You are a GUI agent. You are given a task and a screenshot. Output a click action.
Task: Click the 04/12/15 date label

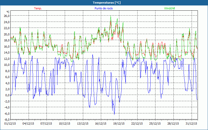[x=28, y=123]
